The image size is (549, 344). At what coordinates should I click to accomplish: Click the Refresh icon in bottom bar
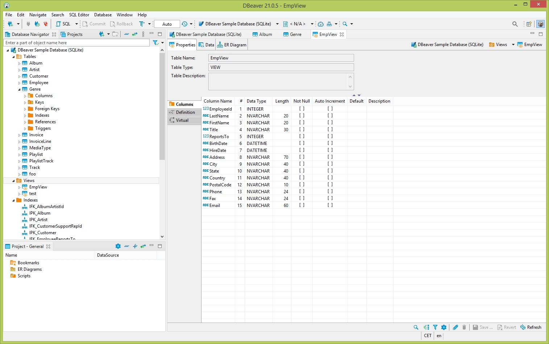click(x=523, y=327)
